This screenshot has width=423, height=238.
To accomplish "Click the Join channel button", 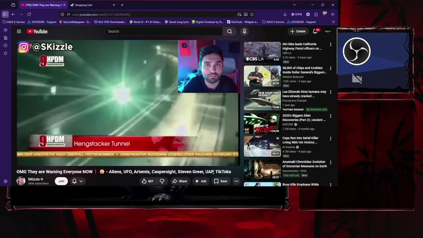I will click(61, 181).
